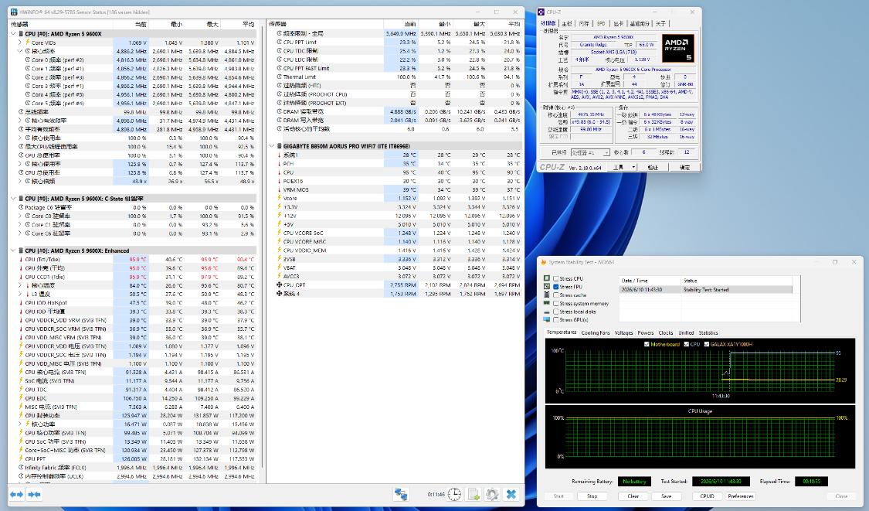Click Stop button in stability test
Image resolution: width=869 pixels, height=511 pixels.
[x=592, y=496]
